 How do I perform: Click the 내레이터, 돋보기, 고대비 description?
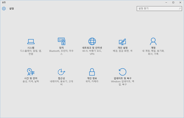coord(61,83)
